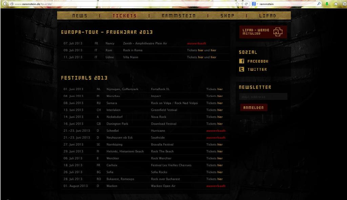The height and width of the screenshot is (200, 347).
Task: Open ticket link 'hier' for Warschau Impact
Action: click(x=220, y=96)
